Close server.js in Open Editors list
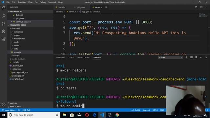210x118 pixels. [x=11, y=22]
